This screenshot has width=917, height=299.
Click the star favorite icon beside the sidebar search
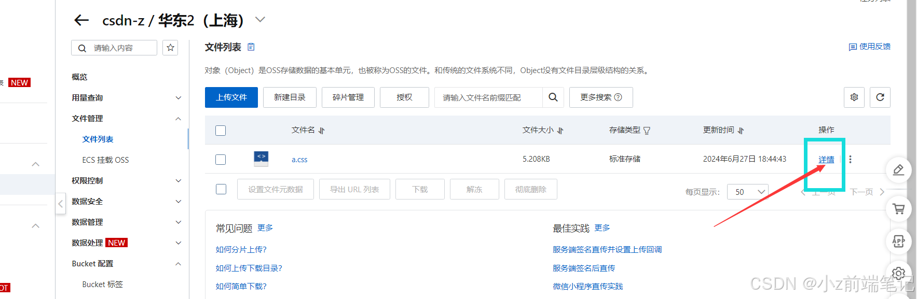click(x=170, y=48)
